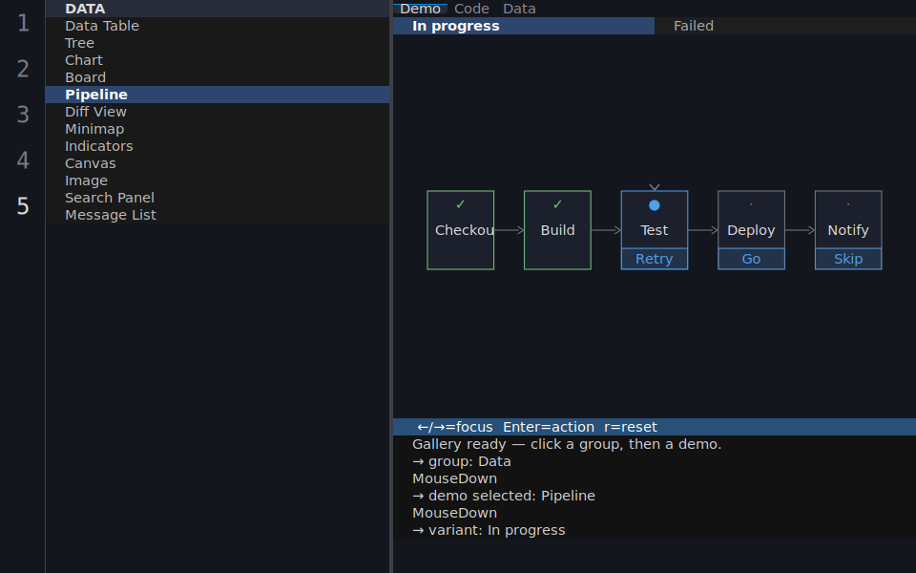Image resolution: width=916 pixels, height=573 pixels.
Task: Select the Pipeline demo entry
Action: [218, 95]
